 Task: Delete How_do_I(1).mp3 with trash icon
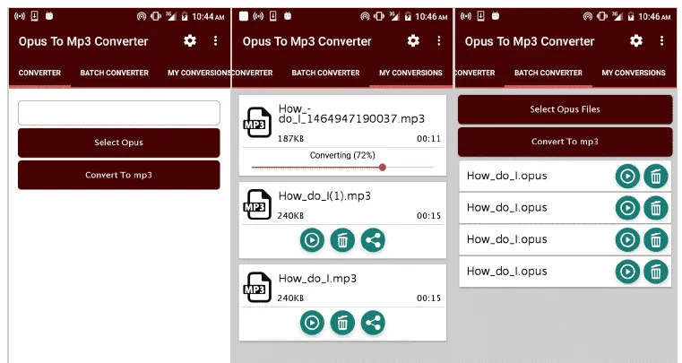[342, 240]
